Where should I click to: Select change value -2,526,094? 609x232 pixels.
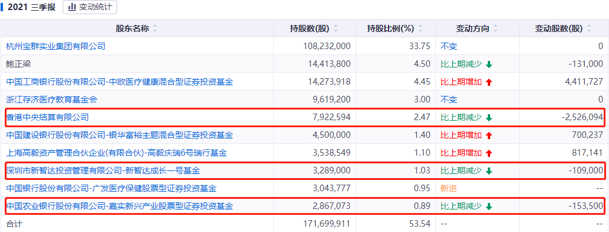pos(582,117)
